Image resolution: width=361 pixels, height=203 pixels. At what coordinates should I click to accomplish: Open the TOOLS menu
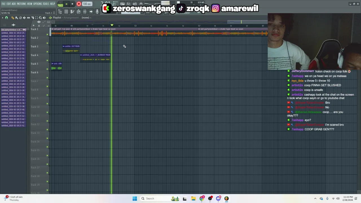click(46, 4)
